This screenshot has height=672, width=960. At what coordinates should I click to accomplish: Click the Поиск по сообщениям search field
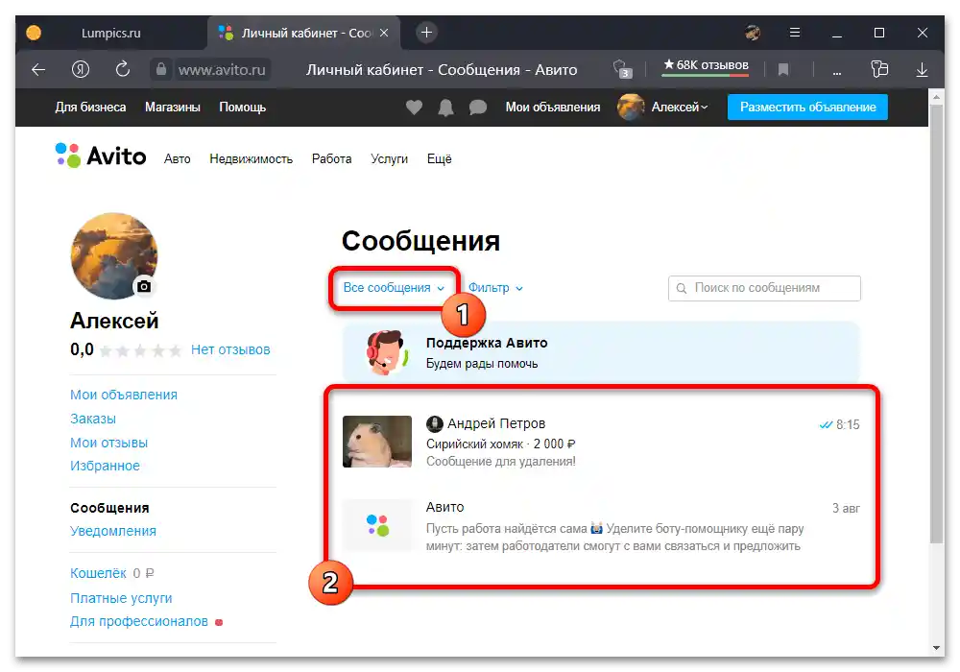click(x=764, y=288)
